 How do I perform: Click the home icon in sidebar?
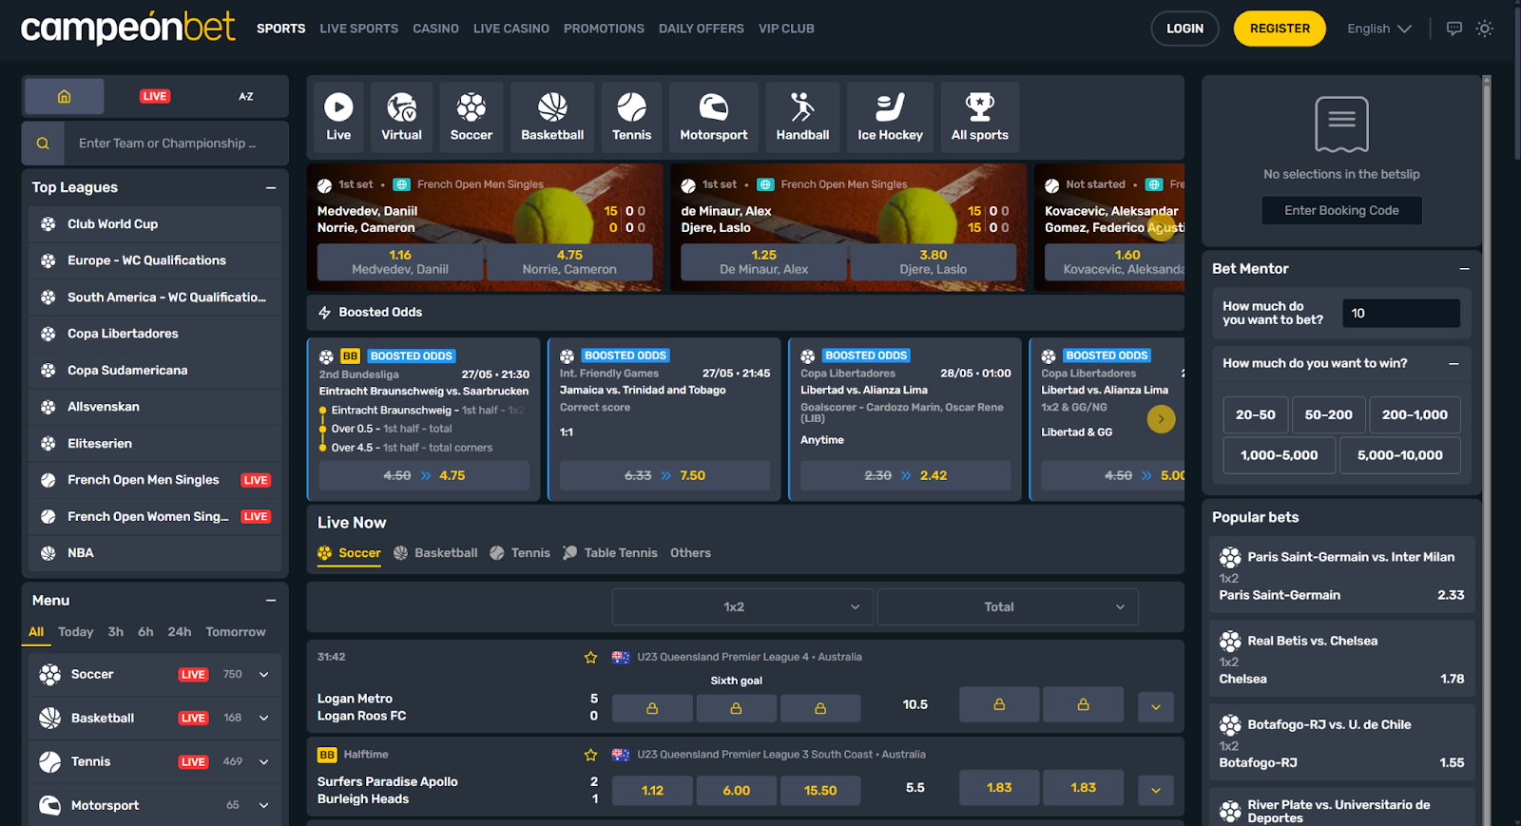pos(65,96)
